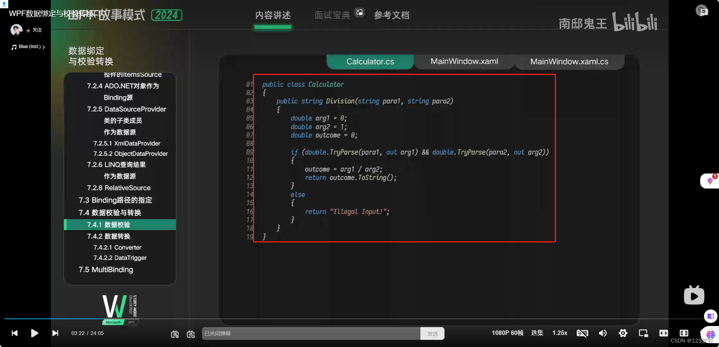Select 7.2.5.2 ObjectDataProvider item
Image resolution: width=719 pixels, height=347 pixels.
130,154
